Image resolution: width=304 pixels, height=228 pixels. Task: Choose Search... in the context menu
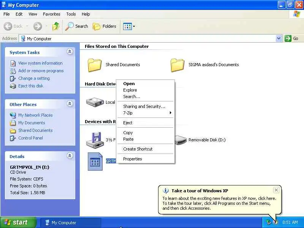coord(146,97)
